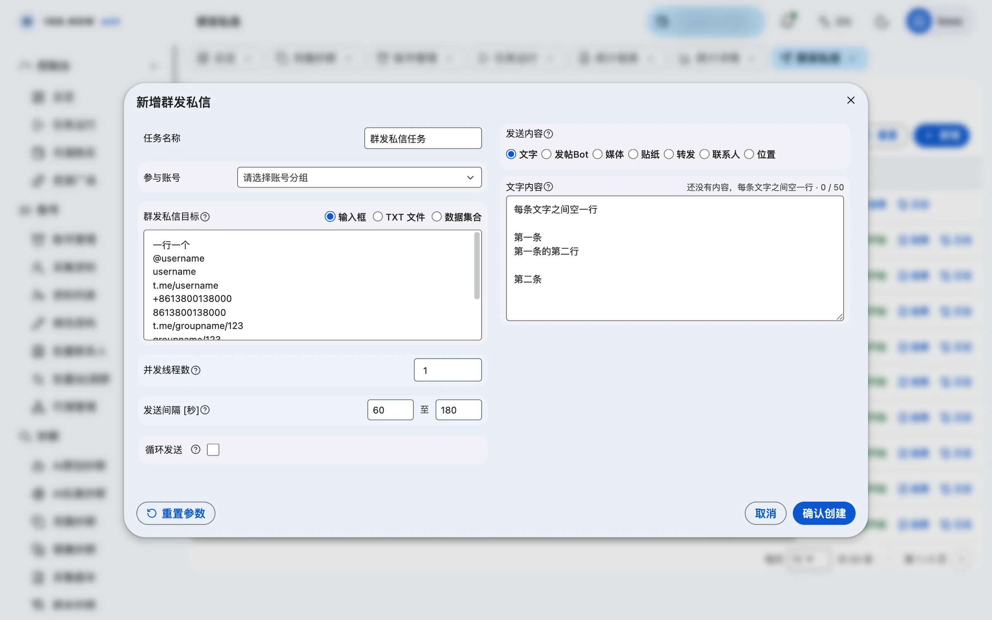Image resolution: width=992 pixels, height=620 pixels.
Task: Click the resize handle of 文字内容 textarea
Action: click(x=839, y=317)
